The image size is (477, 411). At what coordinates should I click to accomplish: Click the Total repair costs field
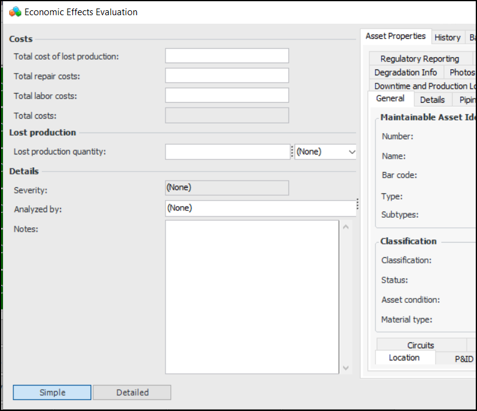[227, 75]
